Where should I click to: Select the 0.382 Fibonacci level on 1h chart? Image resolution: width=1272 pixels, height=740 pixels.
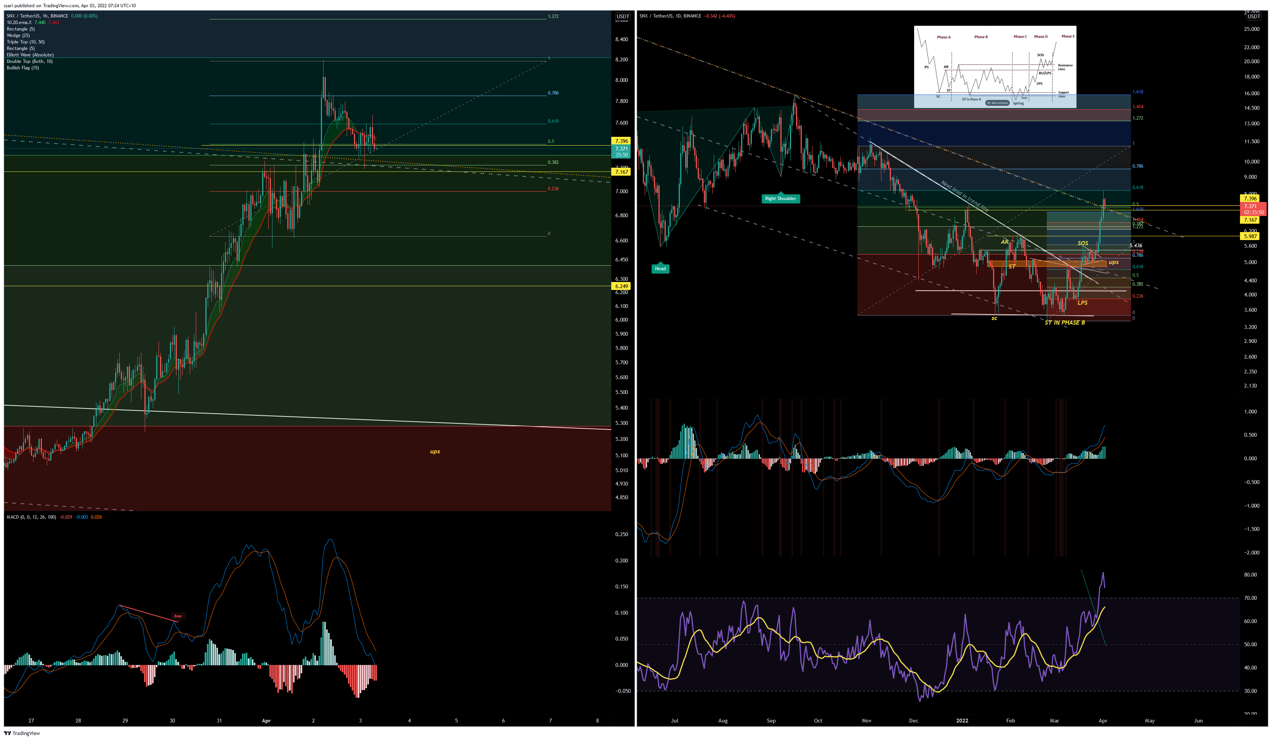[x=553, y=162]
